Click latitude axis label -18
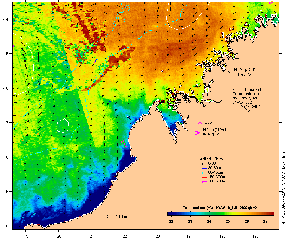288x239 pixels. [x=5, y=157]
